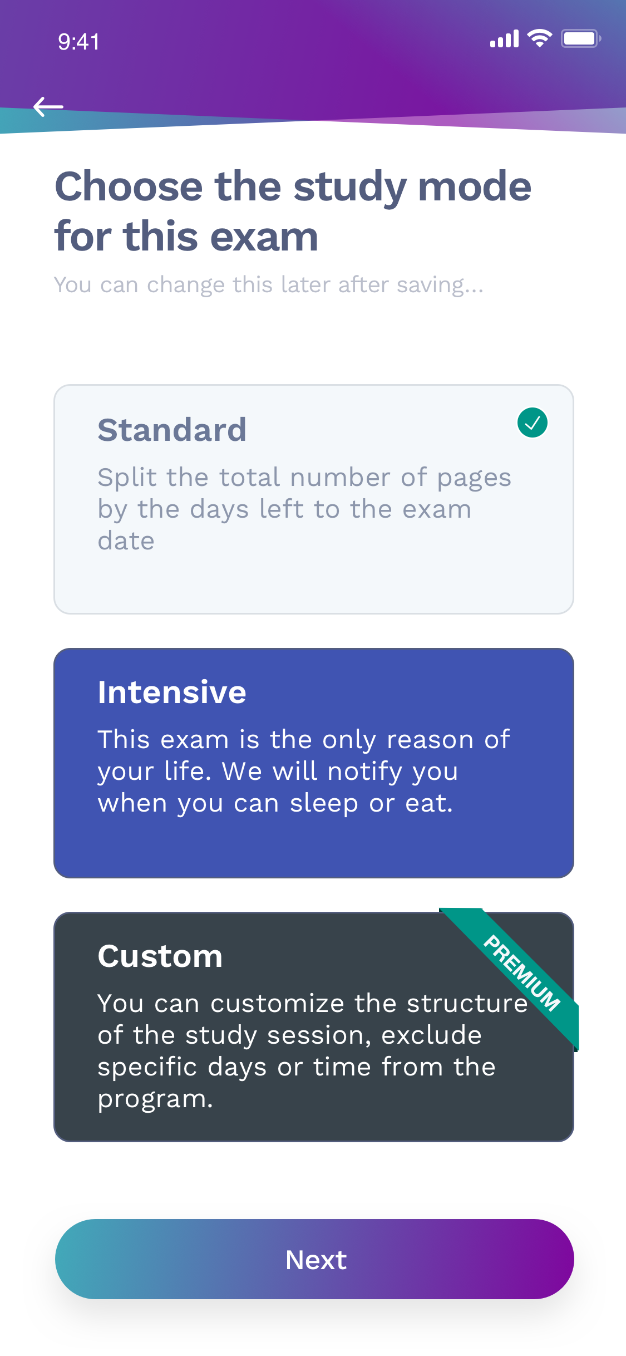Tap the gradient Next bar at bottom
The width and height of the screenshot is (626, 1356).
click(x=313, y=1260)
